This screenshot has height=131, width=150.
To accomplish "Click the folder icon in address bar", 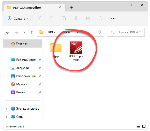I will [41, 32].
